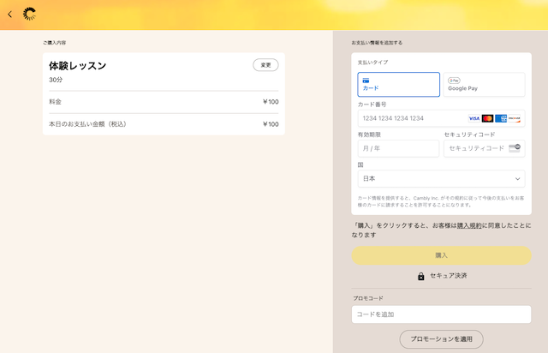Click the プロモコード input field

[x=442, y=314]
